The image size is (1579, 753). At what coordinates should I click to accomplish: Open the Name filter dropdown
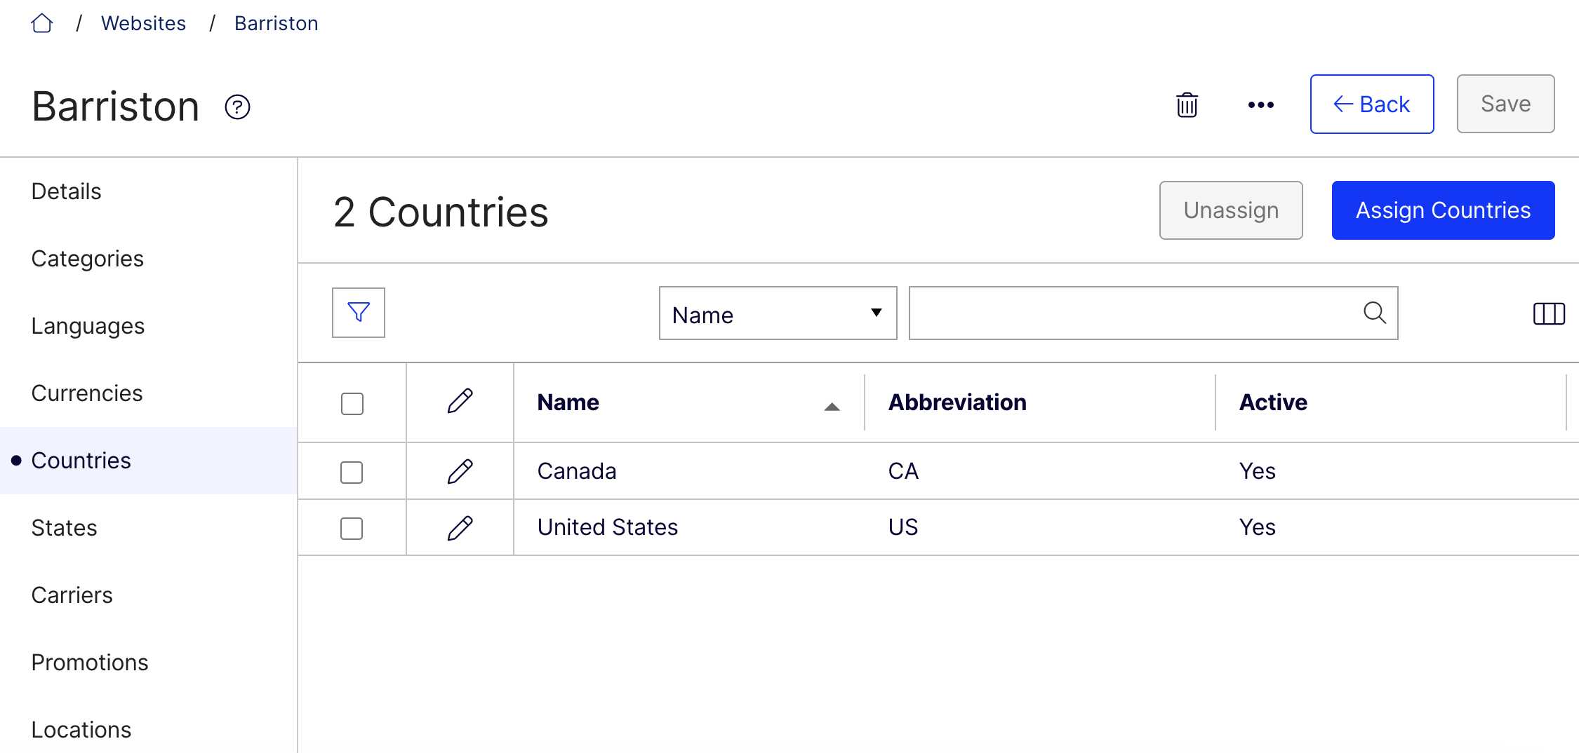(778, 313)
